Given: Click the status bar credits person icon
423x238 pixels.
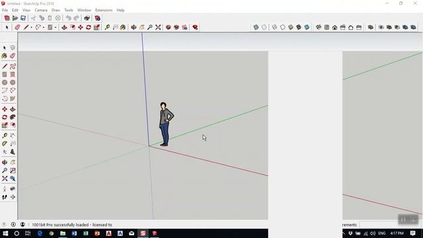Looking at the screenshot, I should 22,225.
